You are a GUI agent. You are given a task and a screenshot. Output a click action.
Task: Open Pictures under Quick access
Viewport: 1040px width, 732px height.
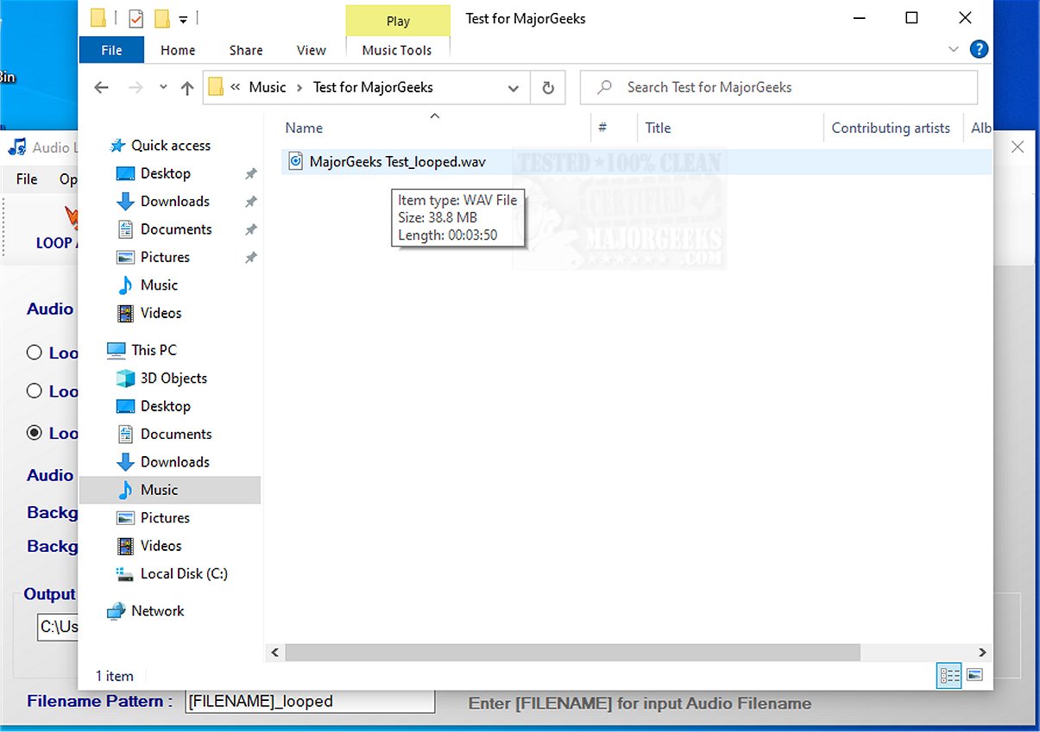coord(165,257)
